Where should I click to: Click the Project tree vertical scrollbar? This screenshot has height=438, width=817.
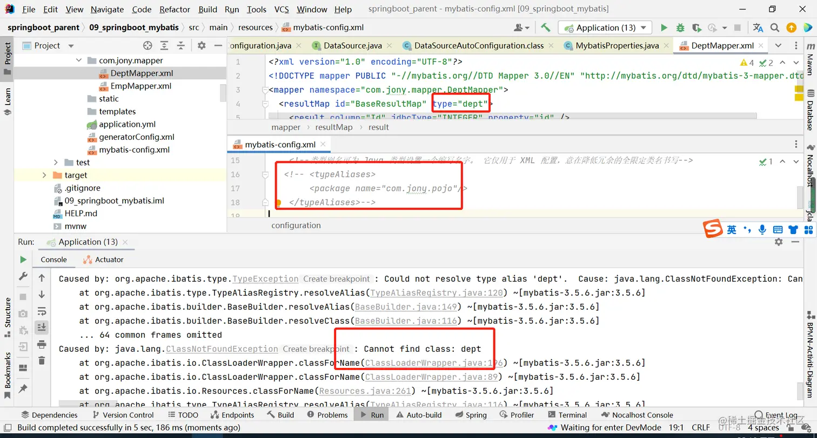(x=223, y=92)
